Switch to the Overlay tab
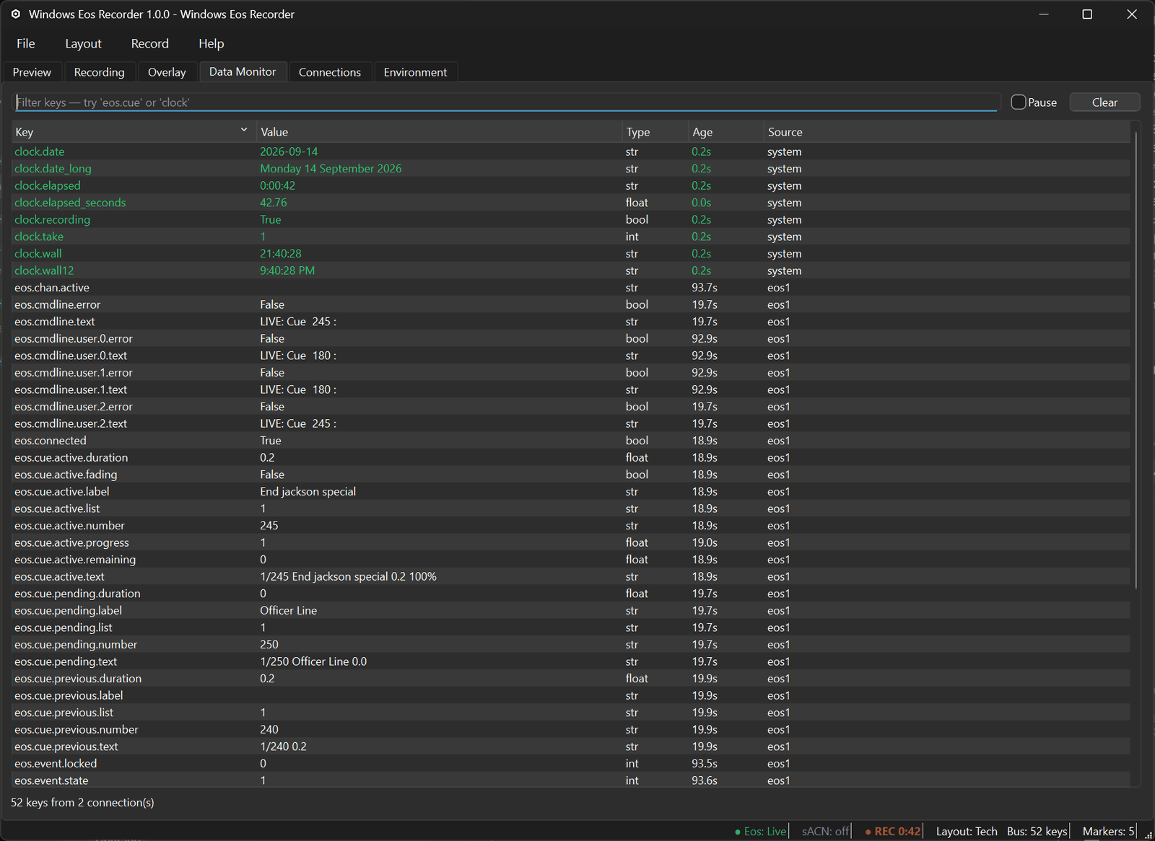 167,72
